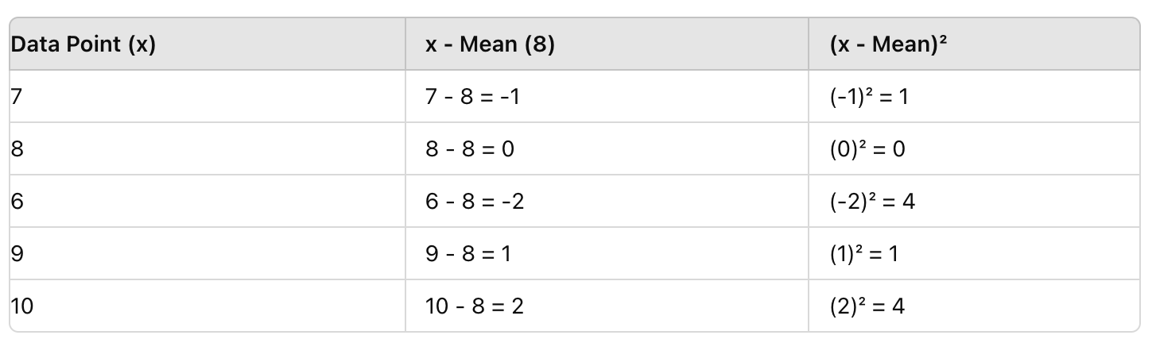
Task: Select the data point cell containing 9
Action: (17, 254)
